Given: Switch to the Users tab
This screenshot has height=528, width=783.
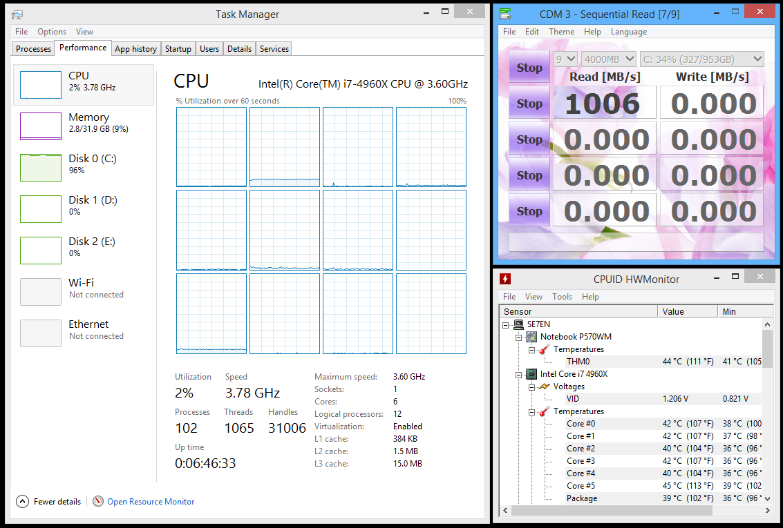Looking at the screenshot, I should tap(209, 49).
